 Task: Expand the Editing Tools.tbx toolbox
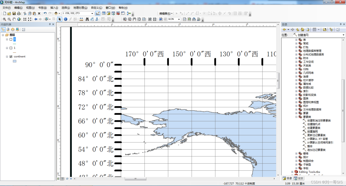(292, 172)
